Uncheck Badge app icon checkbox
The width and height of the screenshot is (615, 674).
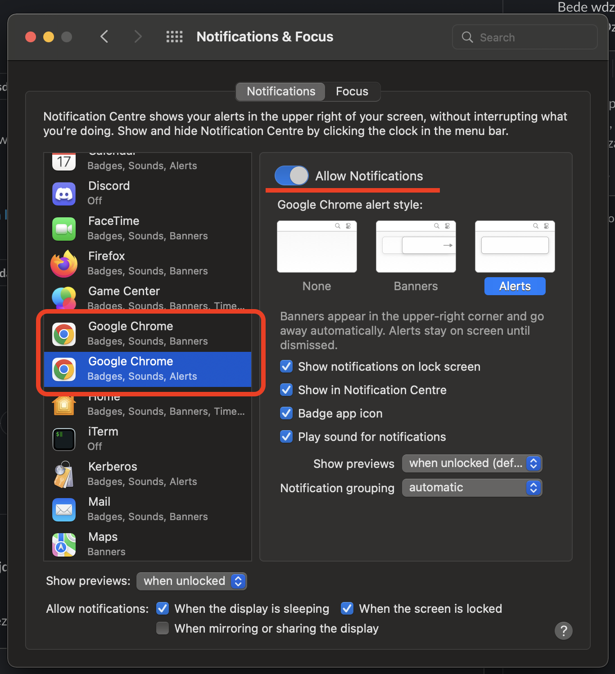tap(286, 413)
